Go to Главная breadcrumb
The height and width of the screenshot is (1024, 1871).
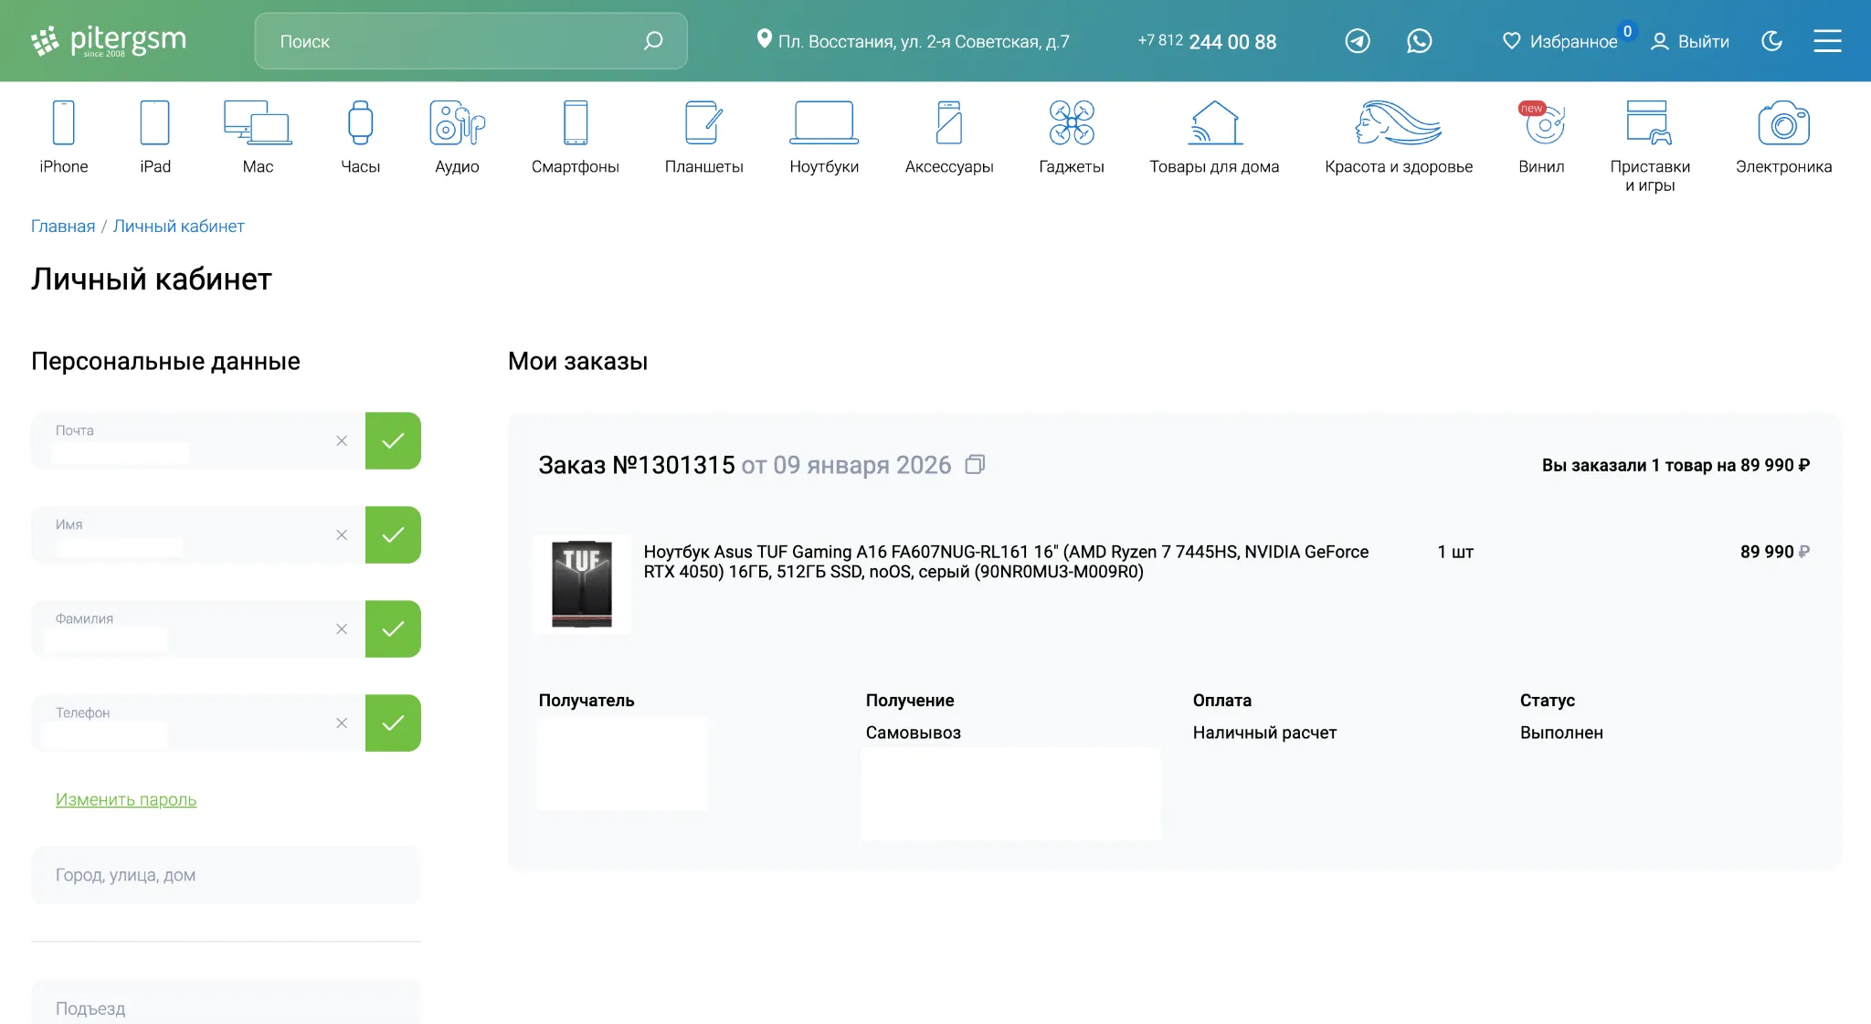point(63,227)
